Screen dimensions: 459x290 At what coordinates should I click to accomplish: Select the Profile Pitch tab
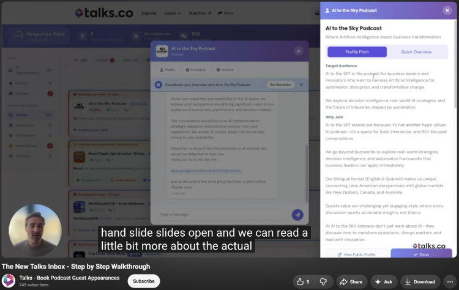[357, 52]
